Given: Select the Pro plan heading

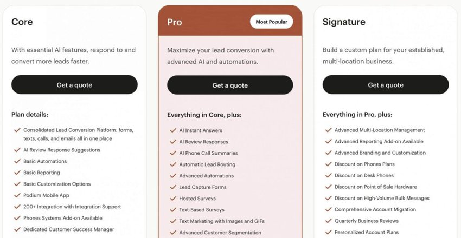Looking at the screenshot, I should pyautogui.click(x=175, y=22).
